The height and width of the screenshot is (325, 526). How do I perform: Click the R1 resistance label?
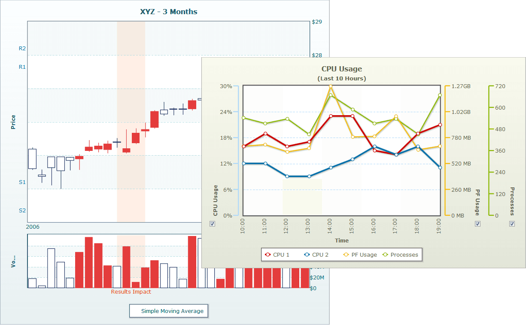tap(22, 67)
